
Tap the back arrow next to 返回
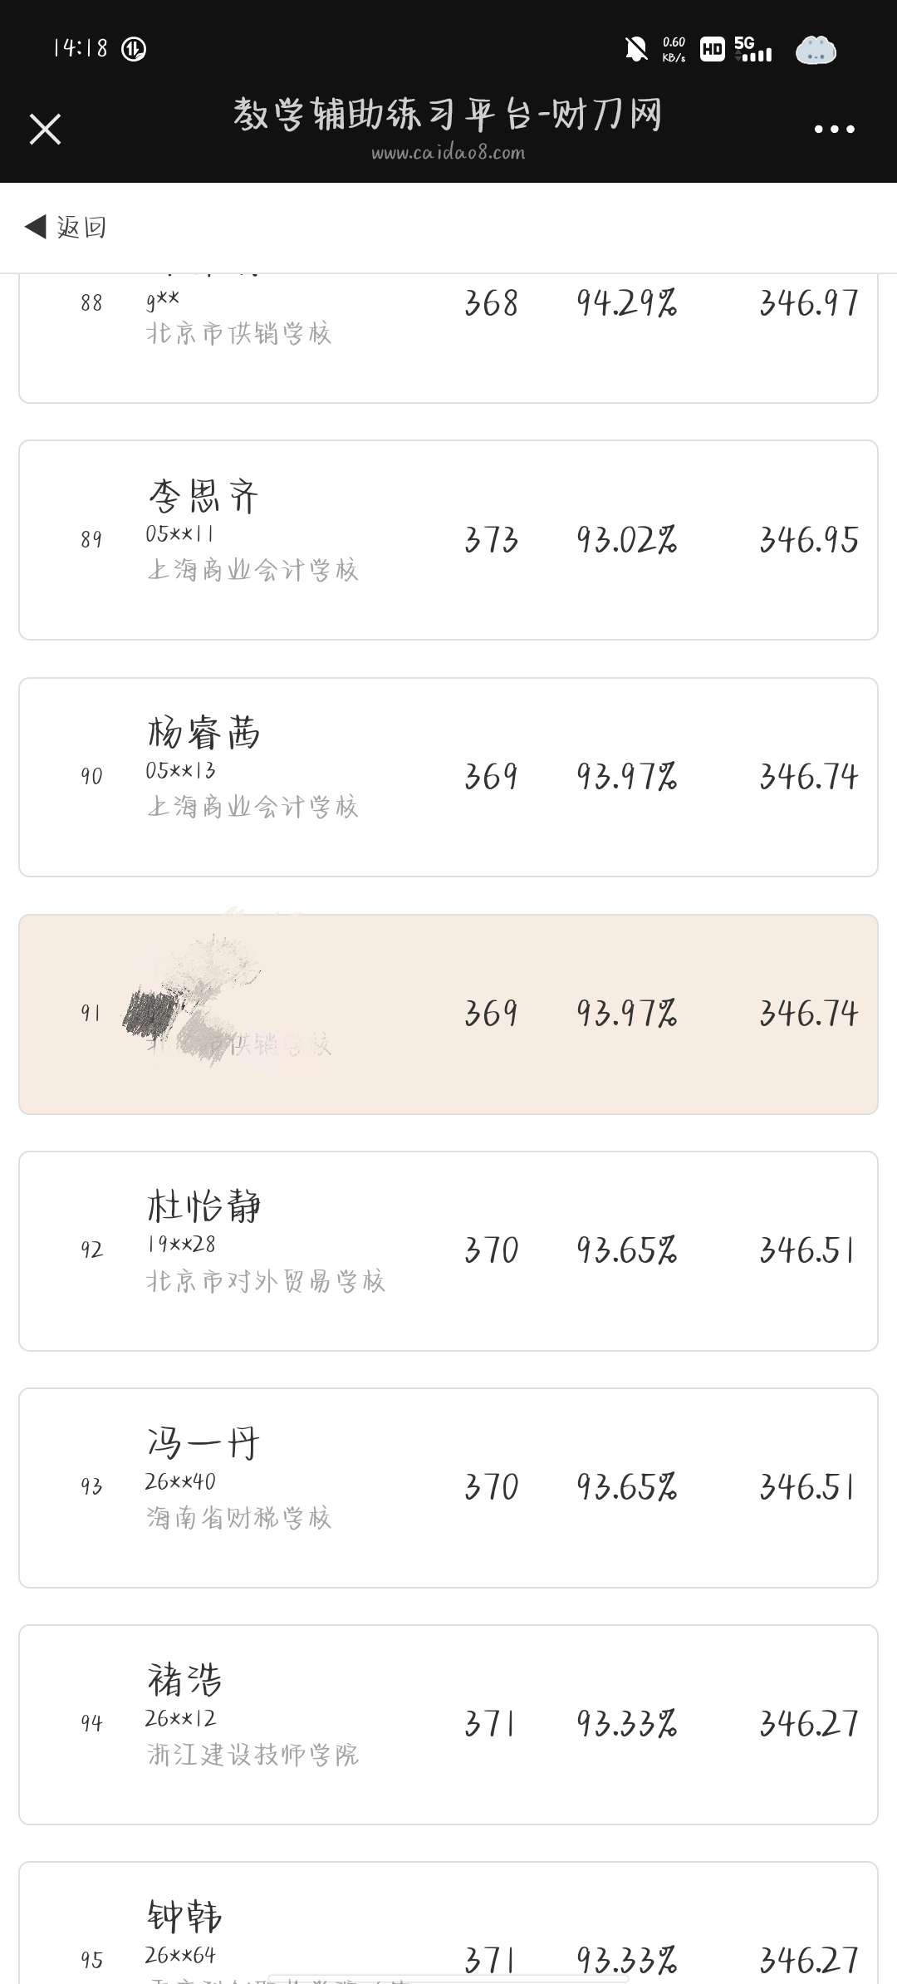[x=36, y=226]
